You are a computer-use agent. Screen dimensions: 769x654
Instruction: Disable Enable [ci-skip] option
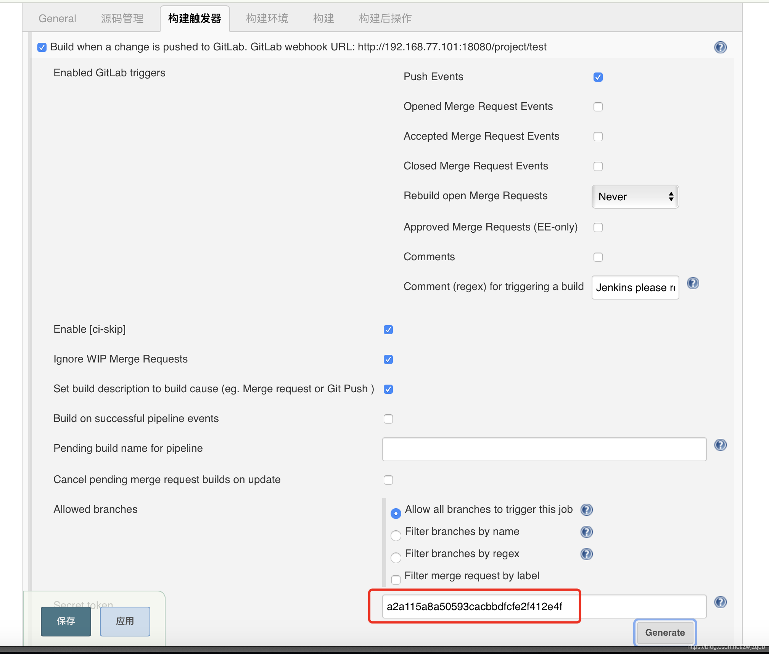[388, 330]
